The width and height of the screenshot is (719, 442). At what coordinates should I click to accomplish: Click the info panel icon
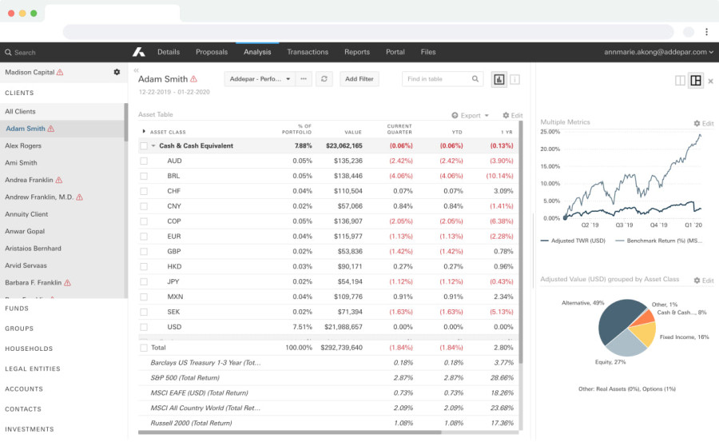coord(515,79)
